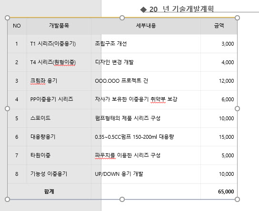Click the row number '8' cell
Viewport: 259px width, 211px height.
(17, 174)
